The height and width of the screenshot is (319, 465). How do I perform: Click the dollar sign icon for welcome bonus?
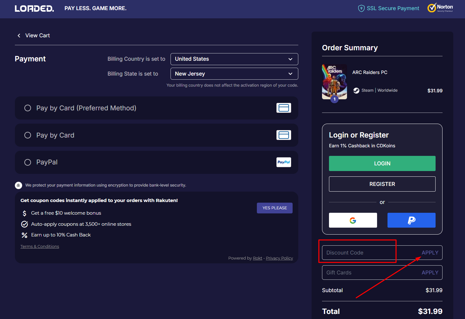(x=24, y=213)
